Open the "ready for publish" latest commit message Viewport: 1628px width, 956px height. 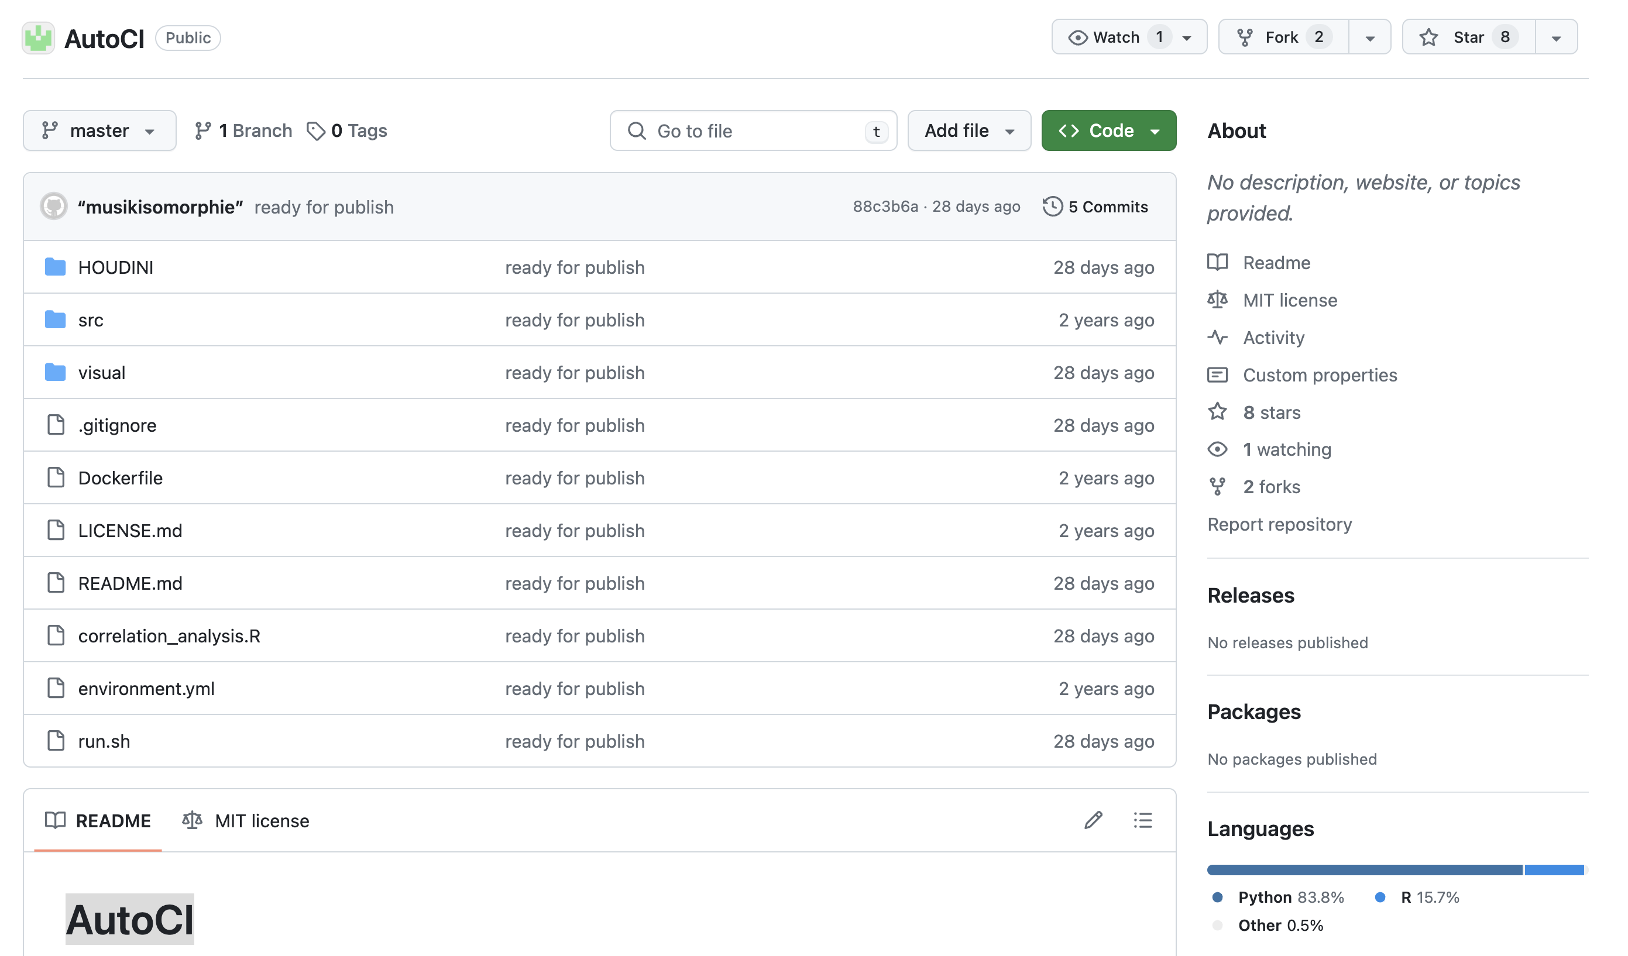[324, 207]
